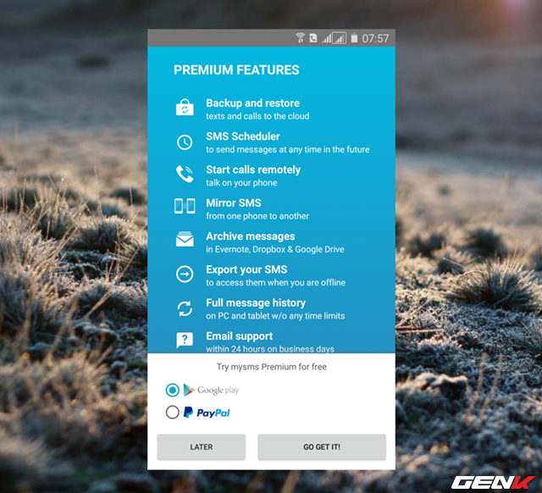
Task: Select the Google Play radio button
Action: point(173,390)
